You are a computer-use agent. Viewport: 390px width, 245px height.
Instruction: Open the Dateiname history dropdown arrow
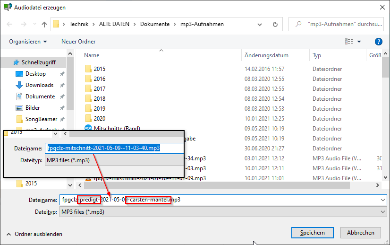(382, 200)
